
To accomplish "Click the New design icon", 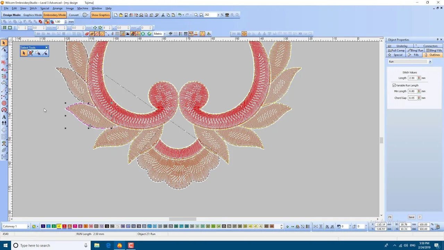I will coord(116,15).
